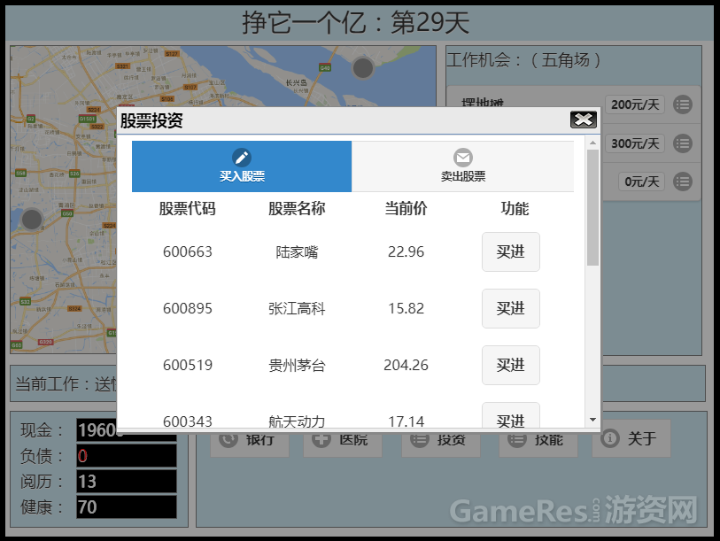
Task: Select the 医院 (hospital) cross icon
Action: click(x=321, y=439)
